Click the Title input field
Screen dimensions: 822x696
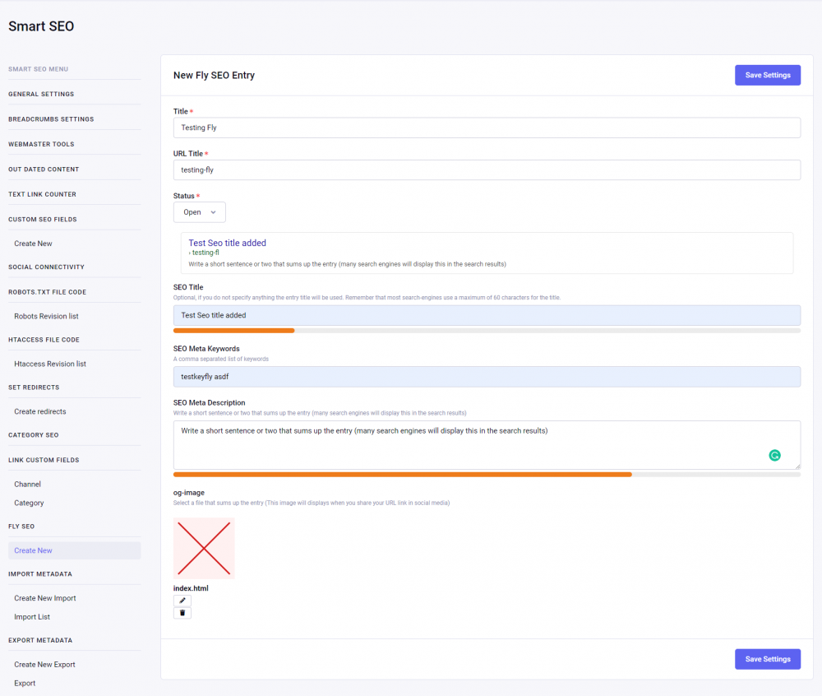(487, 128)
